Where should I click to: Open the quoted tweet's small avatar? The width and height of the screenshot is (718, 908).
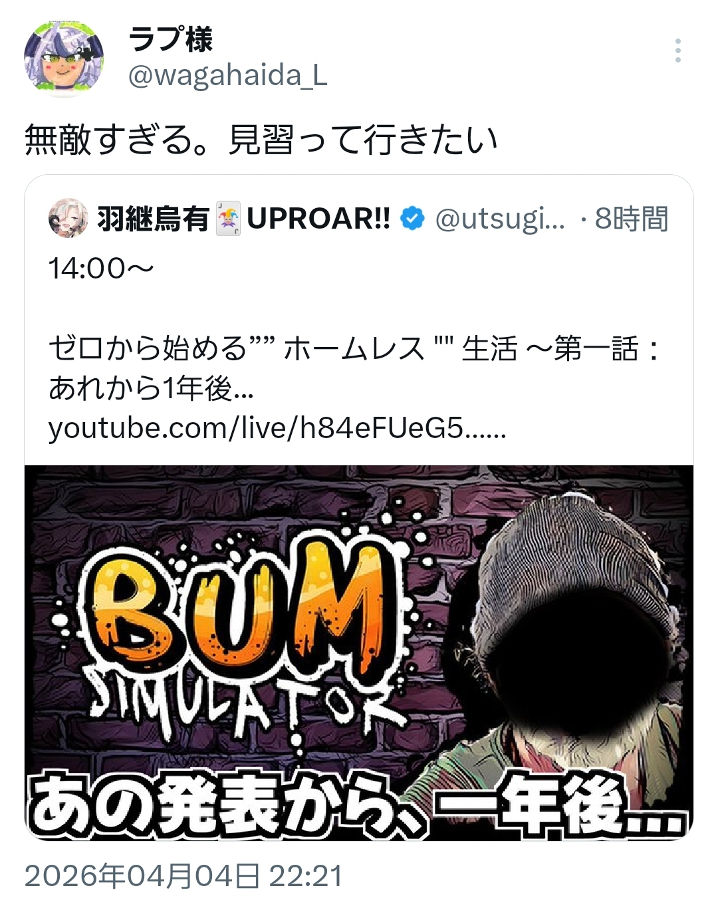coord(68,218)
